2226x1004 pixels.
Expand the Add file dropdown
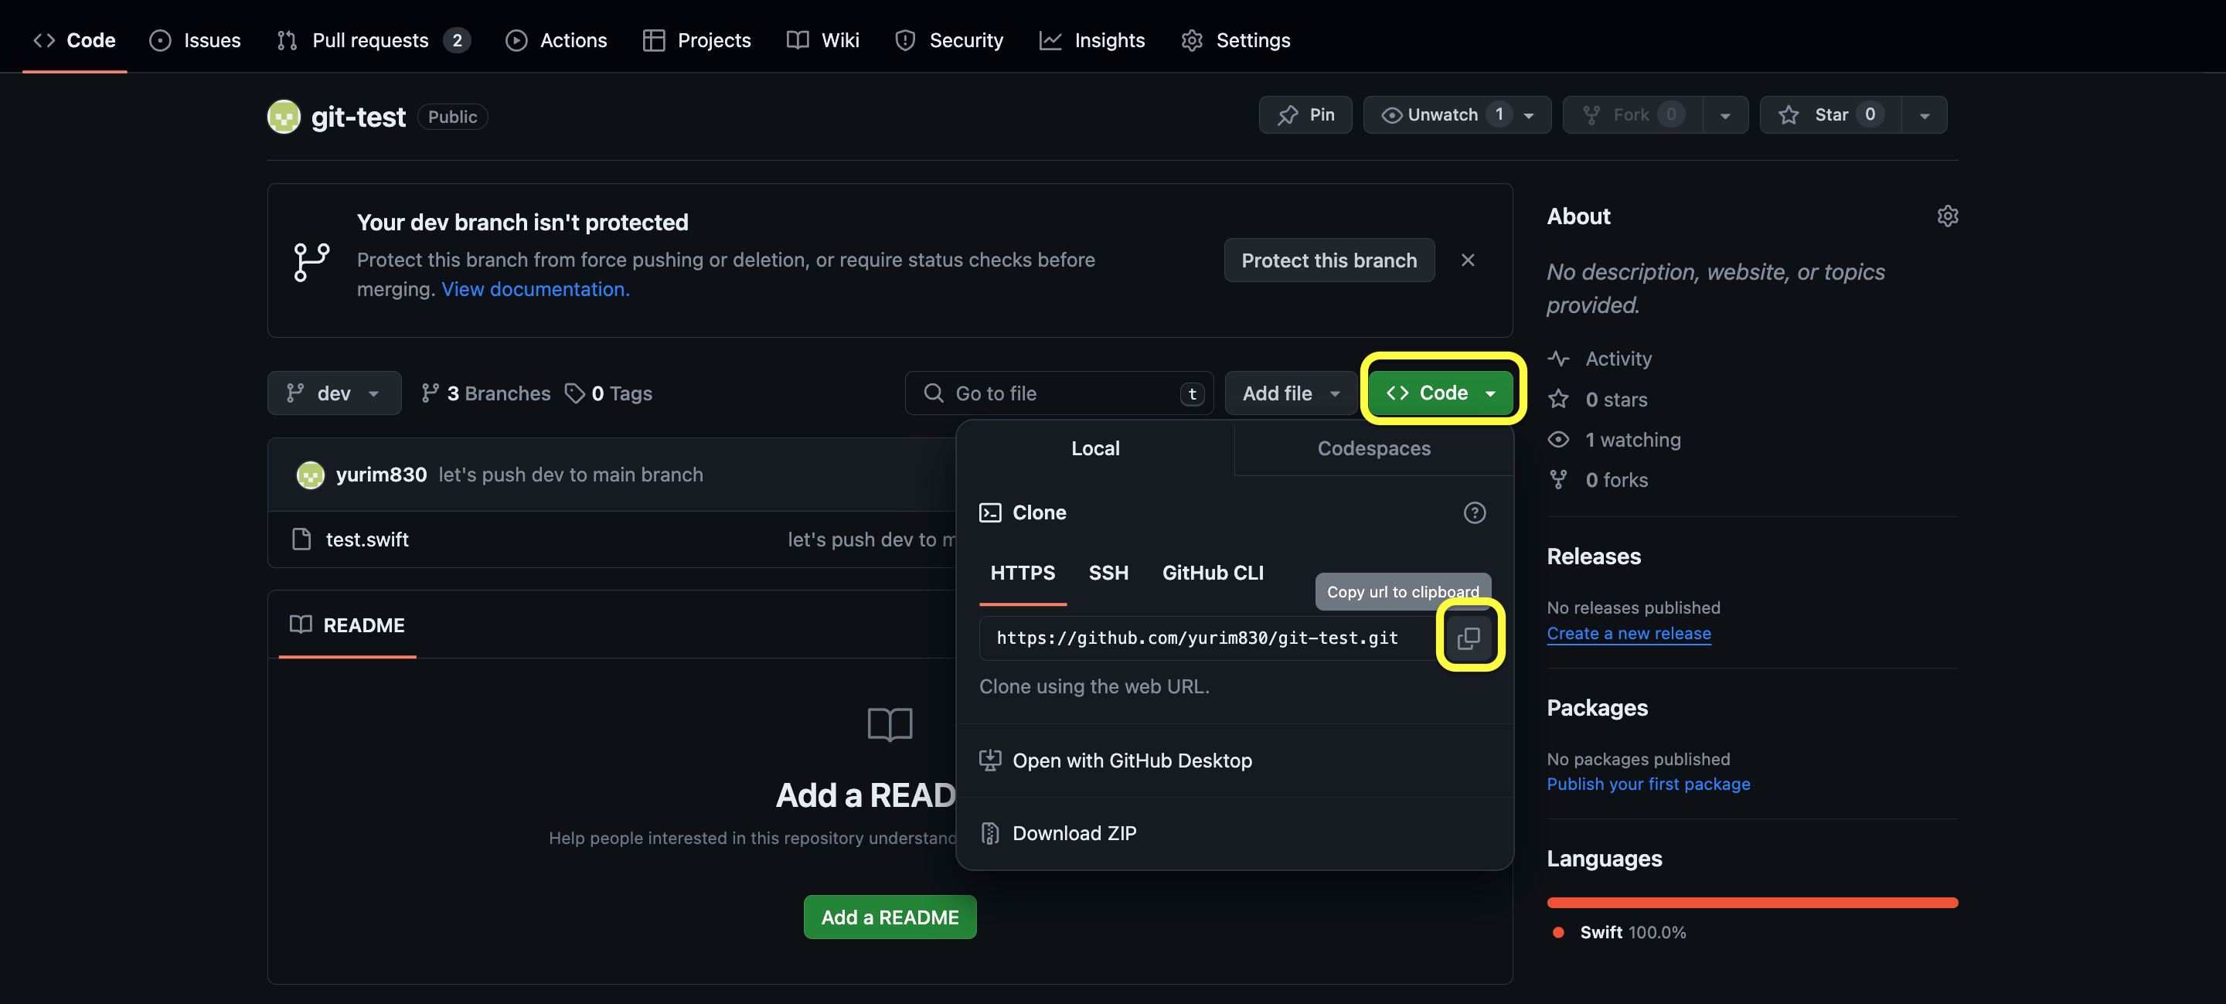(1290, 393)
